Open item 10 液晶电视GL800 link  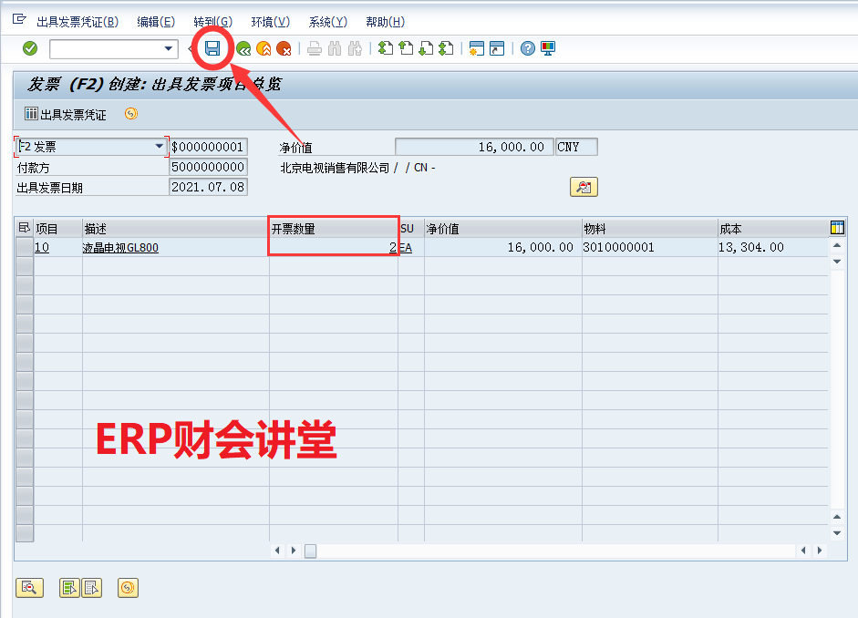(119, 247)
